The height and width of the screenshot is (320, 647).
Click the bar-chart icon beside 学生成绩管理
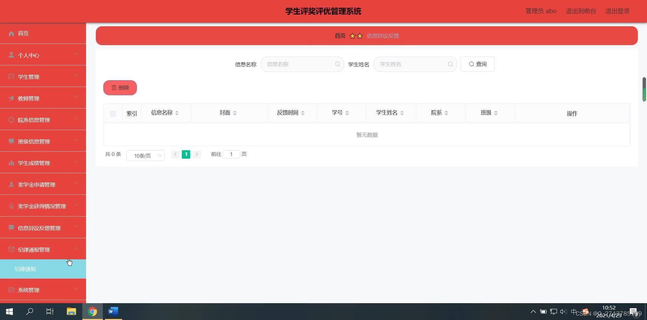pyautogui.click(x=11, y=163)
